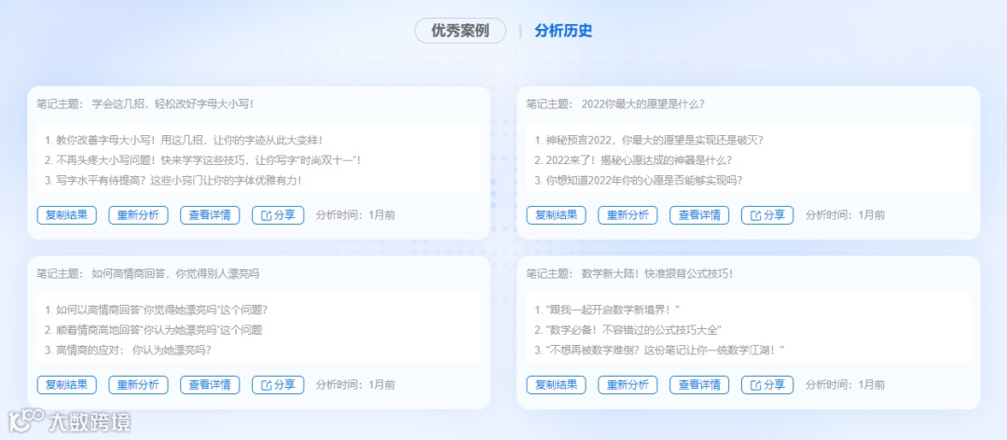This screenshot has width=1007, height=440.
Task: Open 查看详情 for 2022你最大的愿望 card
Action: [x=699, y=215]
